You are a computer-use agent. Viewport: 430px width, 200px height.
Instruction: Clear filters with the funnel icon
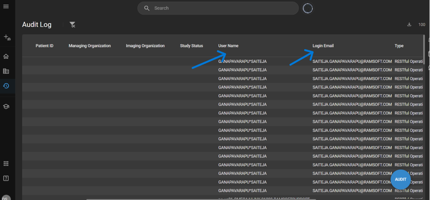coord(72,24)
